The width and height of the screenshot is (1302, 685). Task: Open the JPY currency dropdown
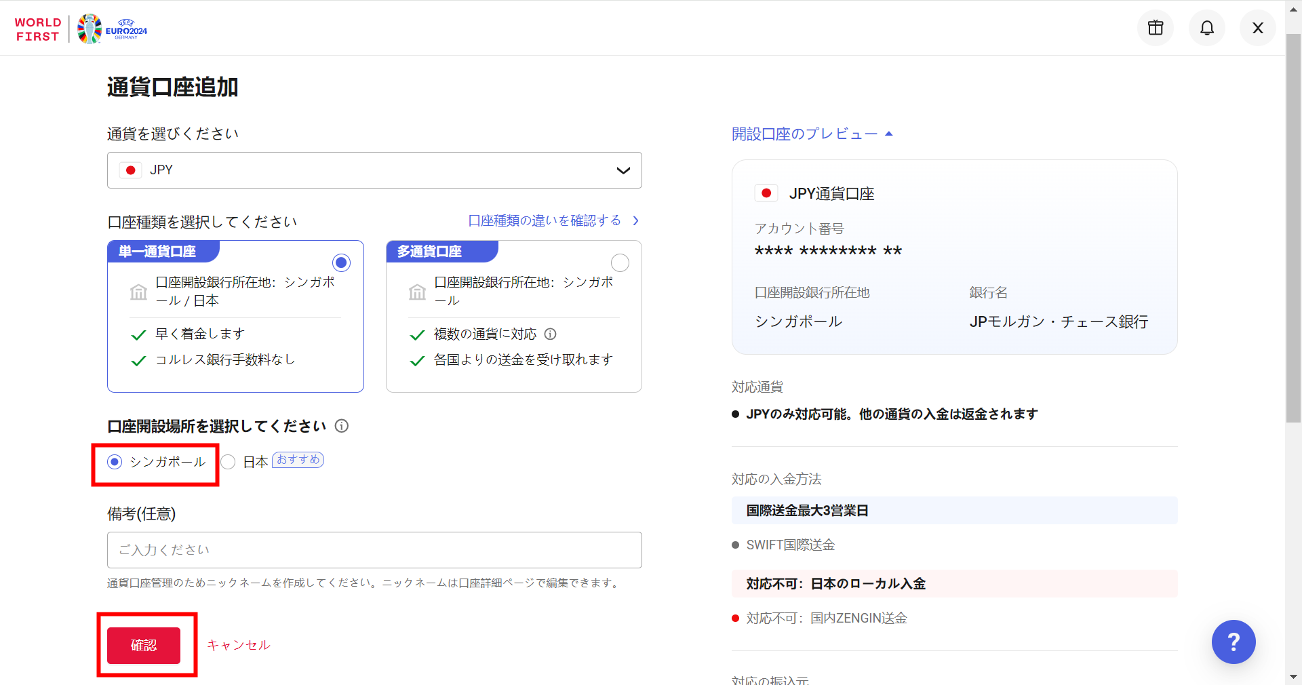click(374, 170)
